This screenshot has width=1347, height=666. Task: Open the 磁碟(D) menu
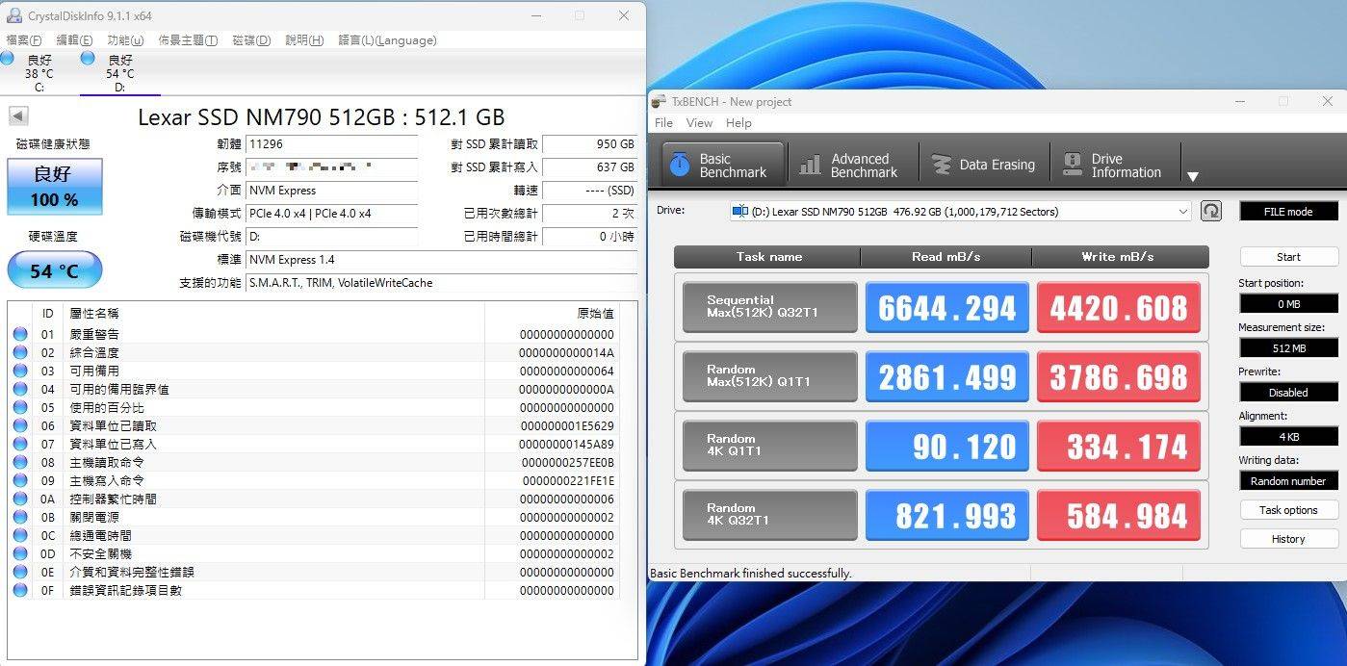[251, 40]
